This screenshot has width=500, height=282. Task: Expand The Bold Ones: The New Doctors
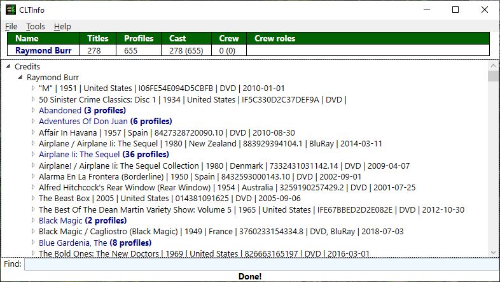(x=33, y=253)
